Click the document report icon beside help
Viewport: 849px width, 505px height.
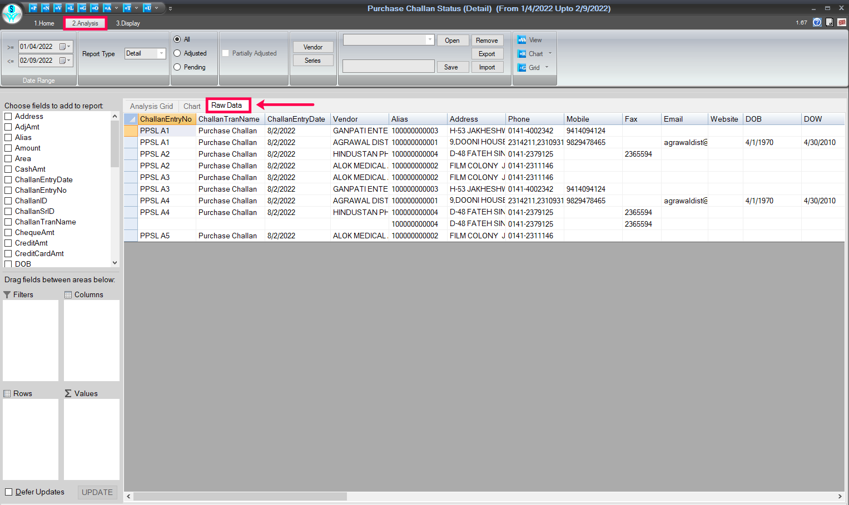coord(830,22)
